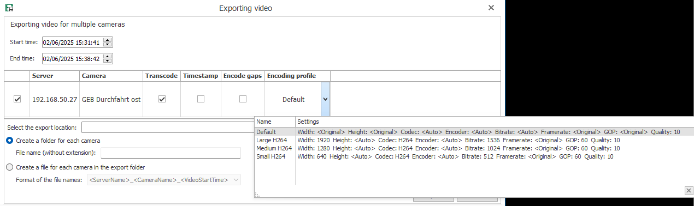This screenshot has width=694, height=206.
Task: Decrease the End time with the down spinner
Action: pos(108,61)
